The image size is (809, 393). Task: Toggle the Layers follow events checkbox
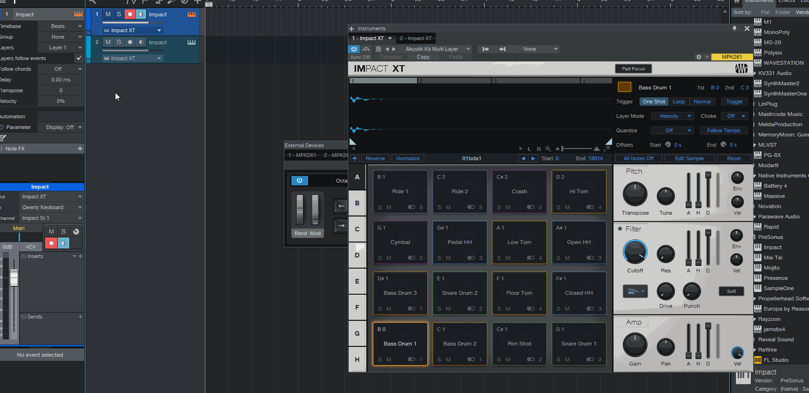pos(79,58)
